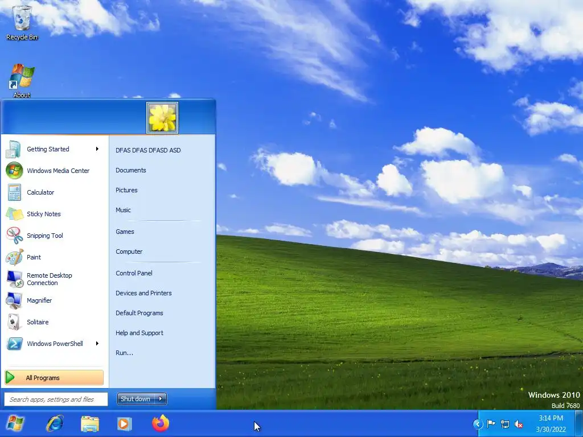
Task: Click the Action Center flag tray icon
Action: (x=491, y=423)
